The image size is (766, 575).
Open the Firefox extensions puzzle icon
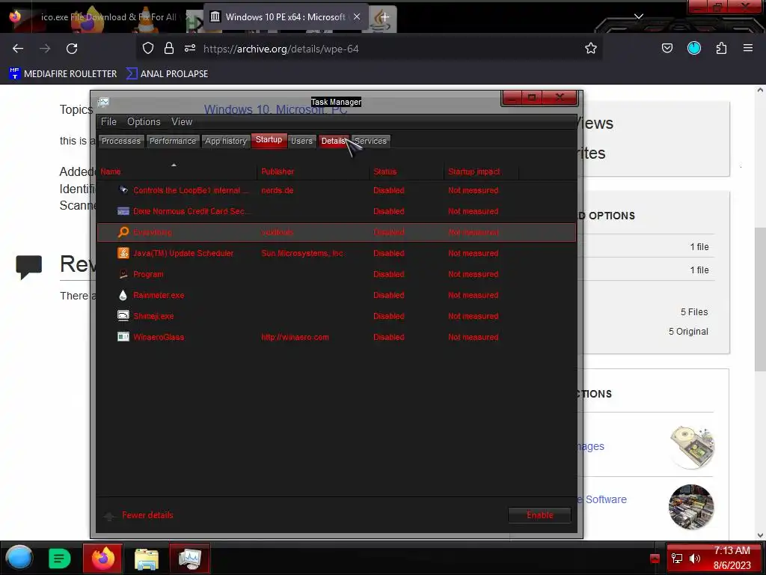point(722,49)
